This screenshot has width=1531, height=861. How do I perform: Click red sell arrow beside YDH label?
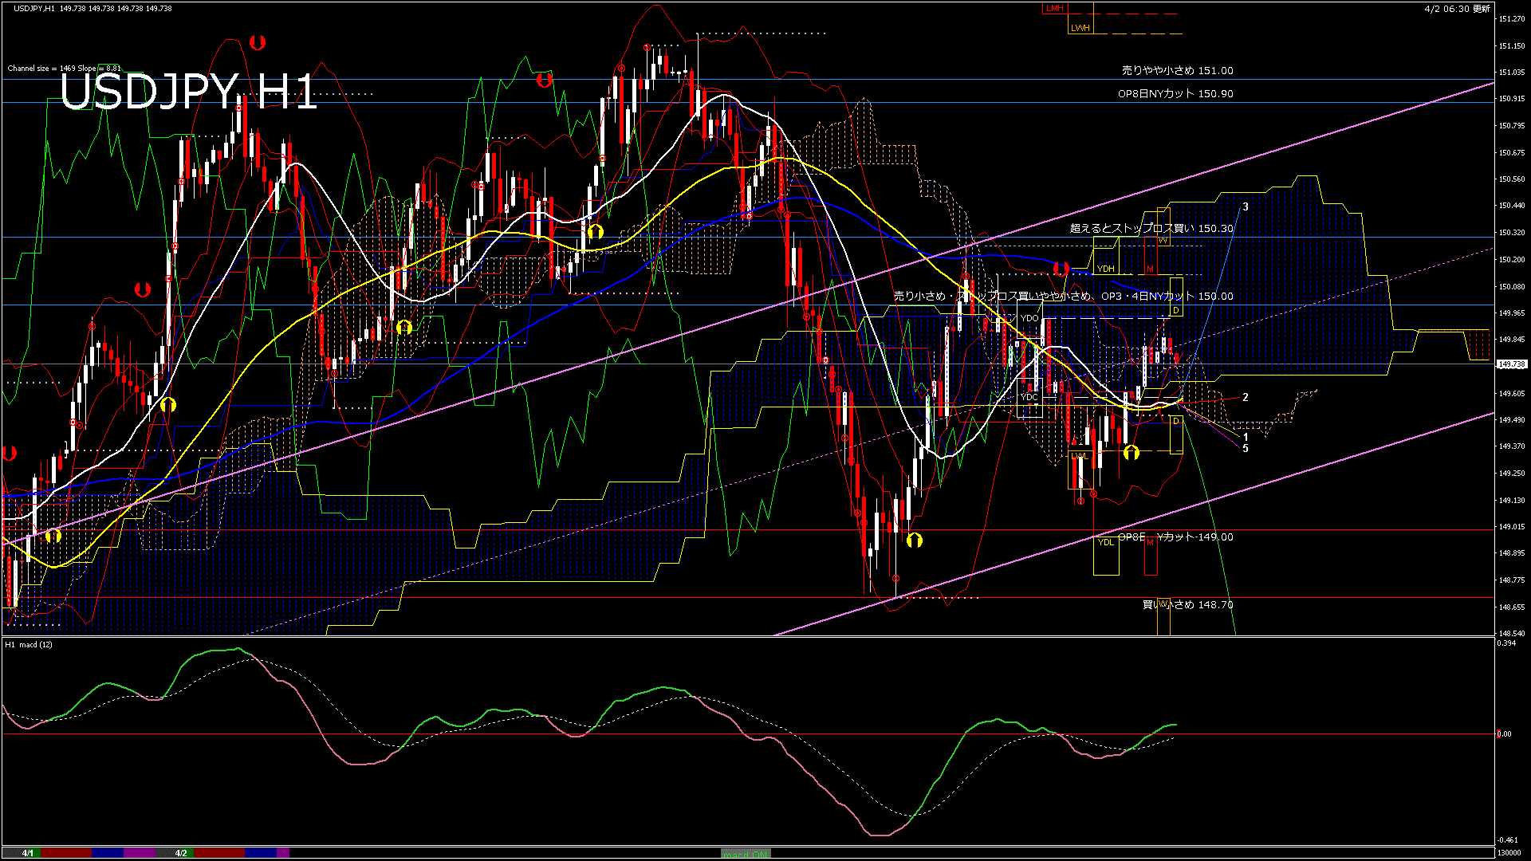[x=1061, y=269]
